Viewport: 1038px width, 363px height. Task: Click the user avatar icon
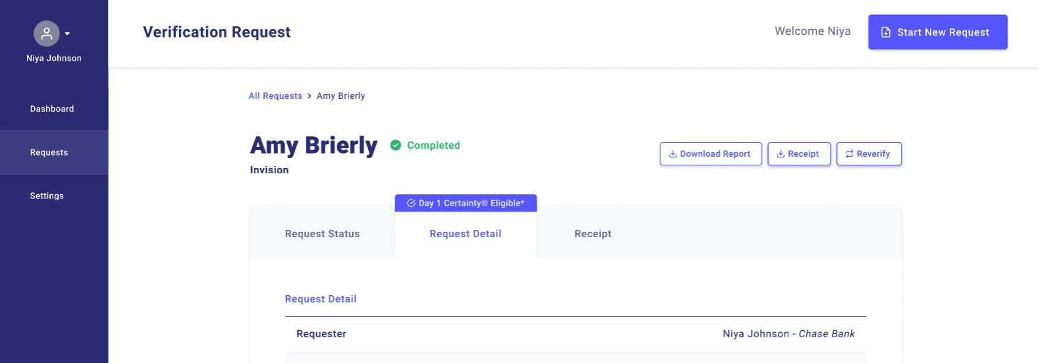tap(47, 34)
